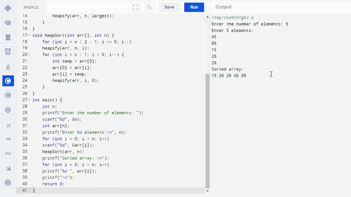
Task: Click output path '/tmp/cka9tkYgAJ.o'
Action: click(x=233, y=18)
